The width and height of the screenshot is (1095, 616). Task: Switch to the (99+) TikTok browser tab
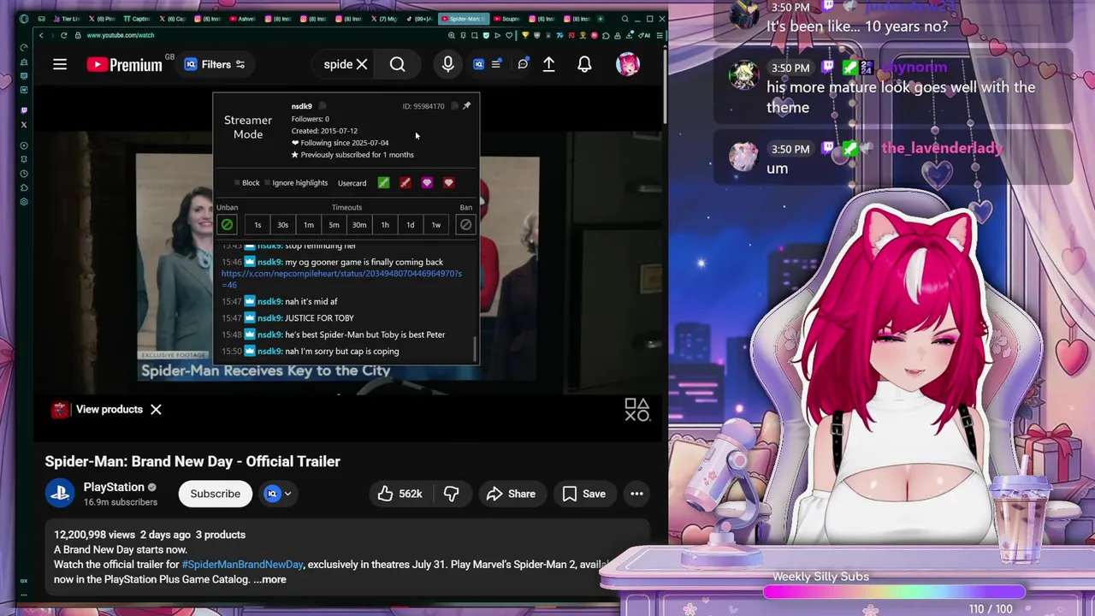pyautogui.click(x=420, y=18)
